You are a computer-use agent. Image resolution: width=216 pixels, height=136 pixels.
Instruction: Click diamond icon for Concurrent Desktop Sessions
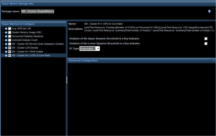coord(6,36)
